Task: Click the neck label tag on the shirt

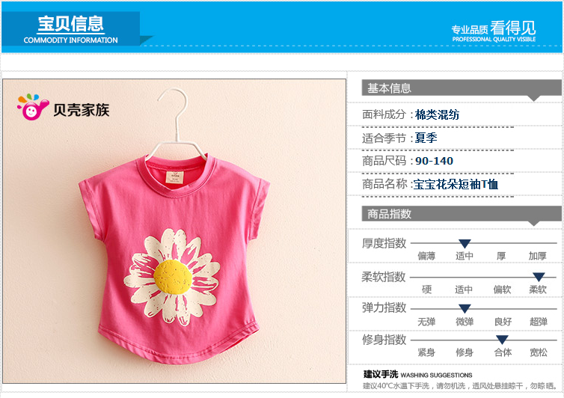Action: (174, 177)
